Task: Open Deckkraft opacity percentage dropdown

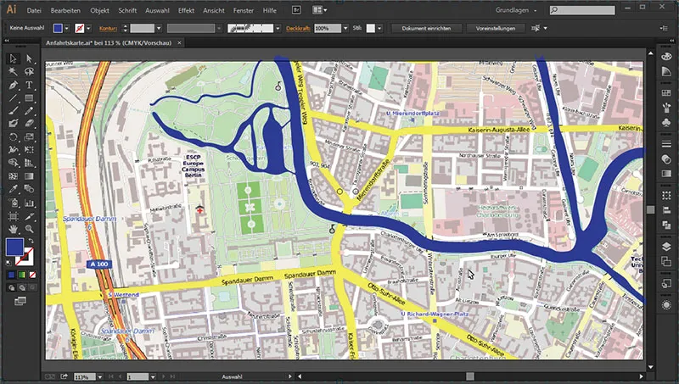Action: click(x=345, y=28)
